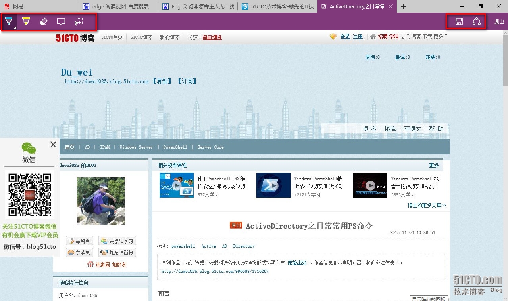The width and height of the screenshot is (508, 301).
Task: Open 学院 link
Action: tap(394, 36)
